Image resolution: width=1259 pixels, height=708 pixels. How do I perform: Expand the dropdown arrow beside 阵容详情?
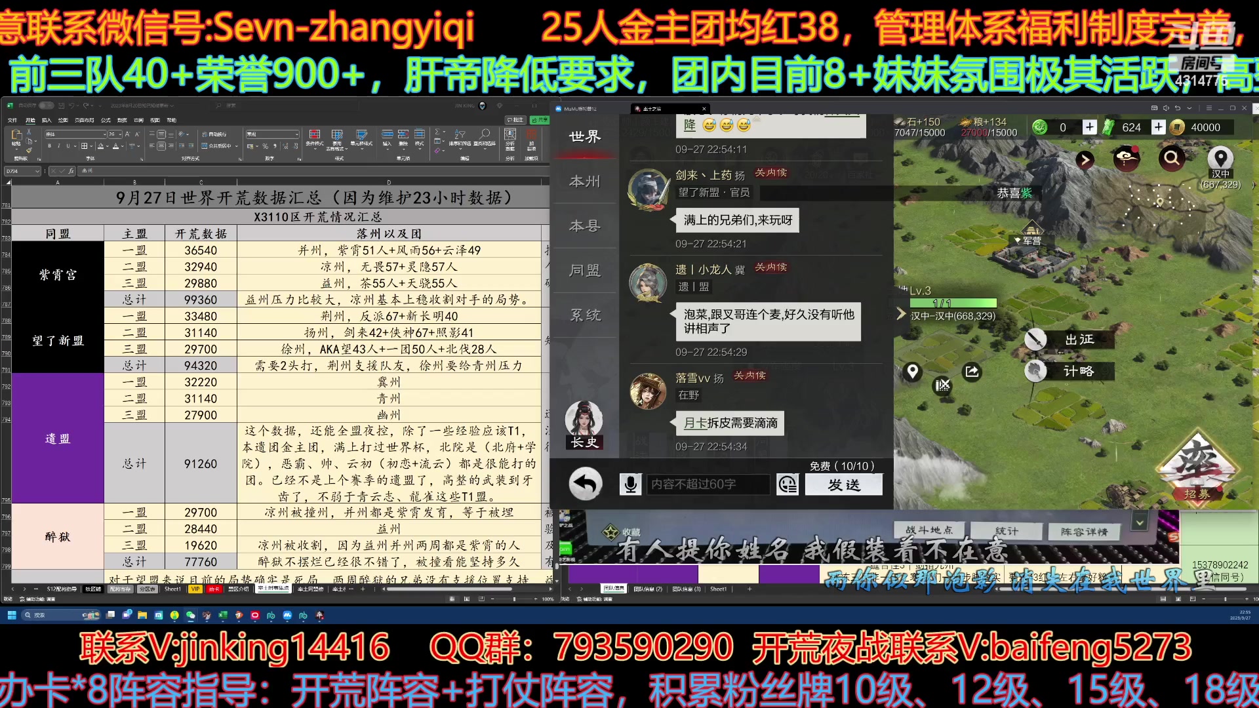click(x=1140, y=522)
